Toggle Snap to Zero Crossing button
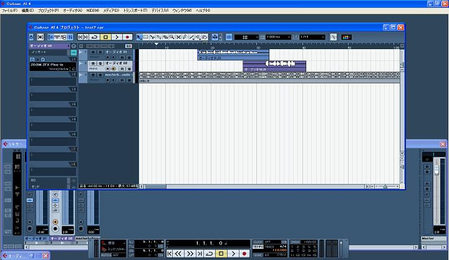 [x=333, y=37]
